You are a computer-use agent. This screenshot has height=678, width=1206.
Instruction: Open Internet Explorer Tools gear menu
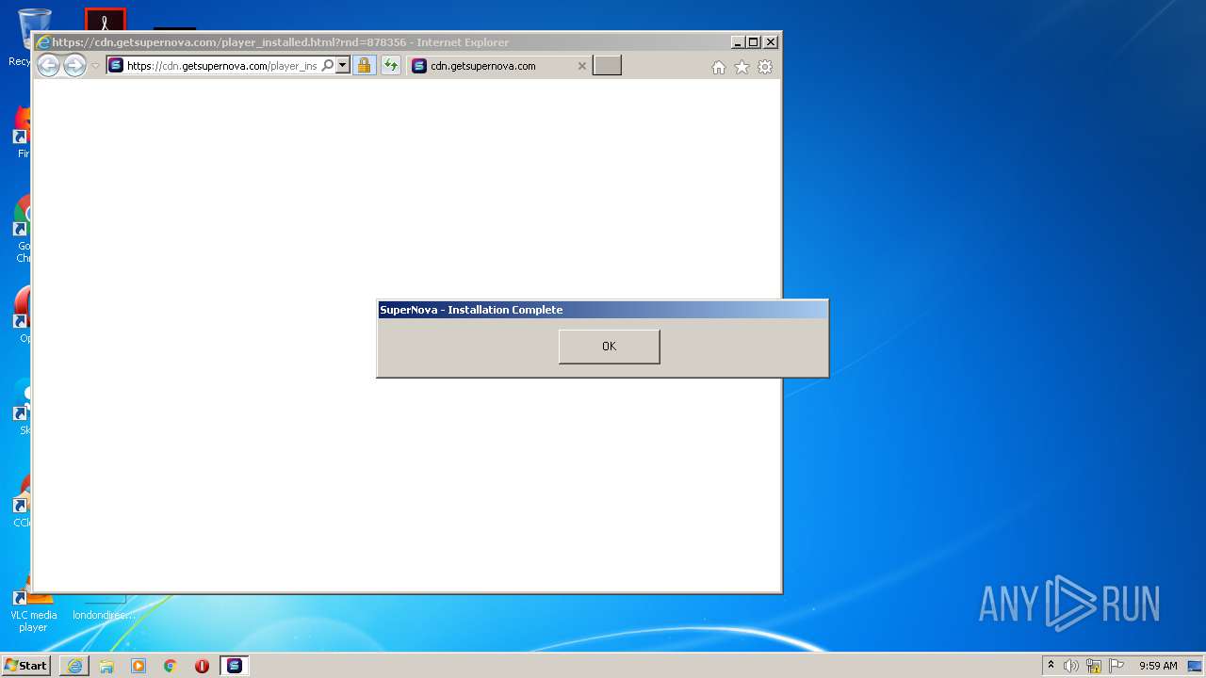coord(765,67)
